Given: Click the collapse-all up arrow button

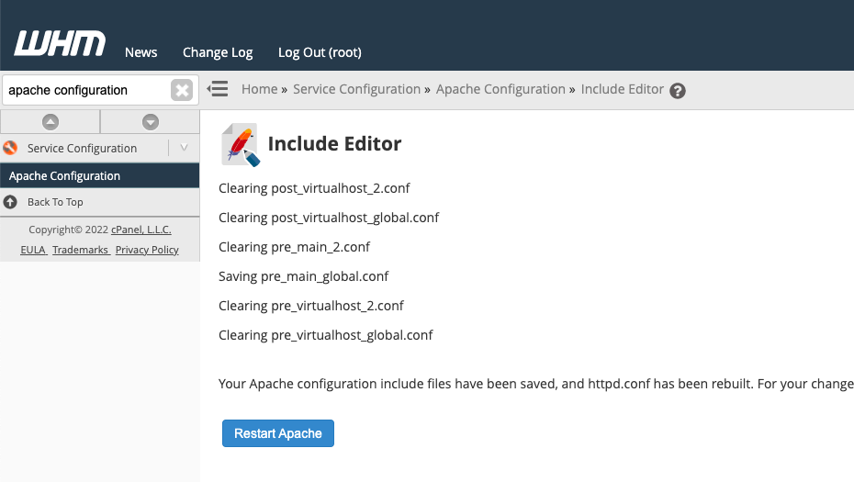Looking at the screenshot, I should pos(51,122).
